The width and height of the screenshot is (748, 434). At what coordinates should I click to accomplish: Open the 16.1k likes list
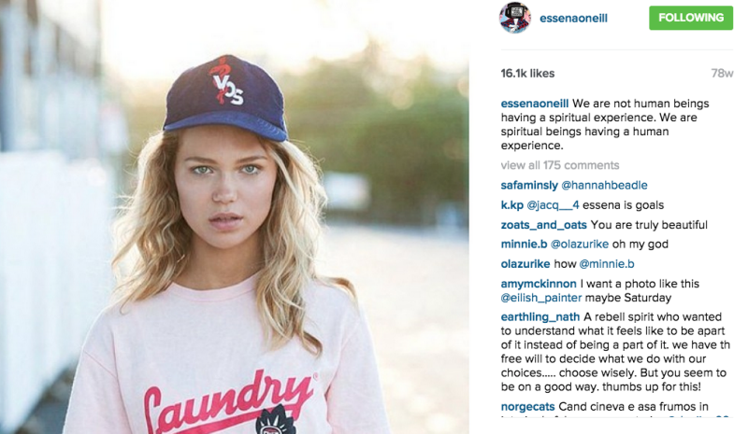[527, 74]
